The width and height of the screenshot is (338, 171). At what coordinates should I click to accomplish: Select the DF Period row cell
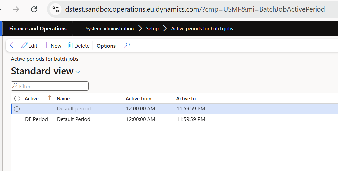point(36,119)
